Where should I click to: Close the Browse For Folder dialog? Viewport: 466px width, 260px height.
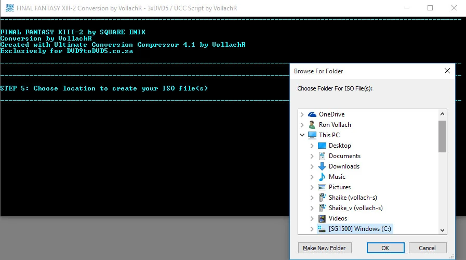(447, 71)
